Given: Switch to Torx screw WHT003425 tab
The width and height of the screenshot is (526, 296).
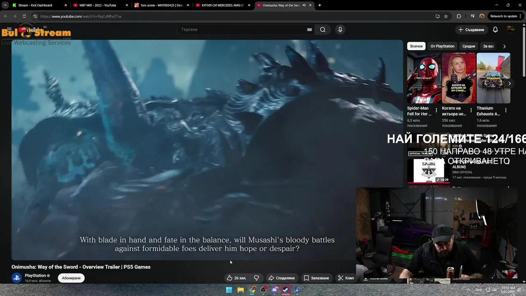Looking at the screenshot, I should tap(161, 5).
